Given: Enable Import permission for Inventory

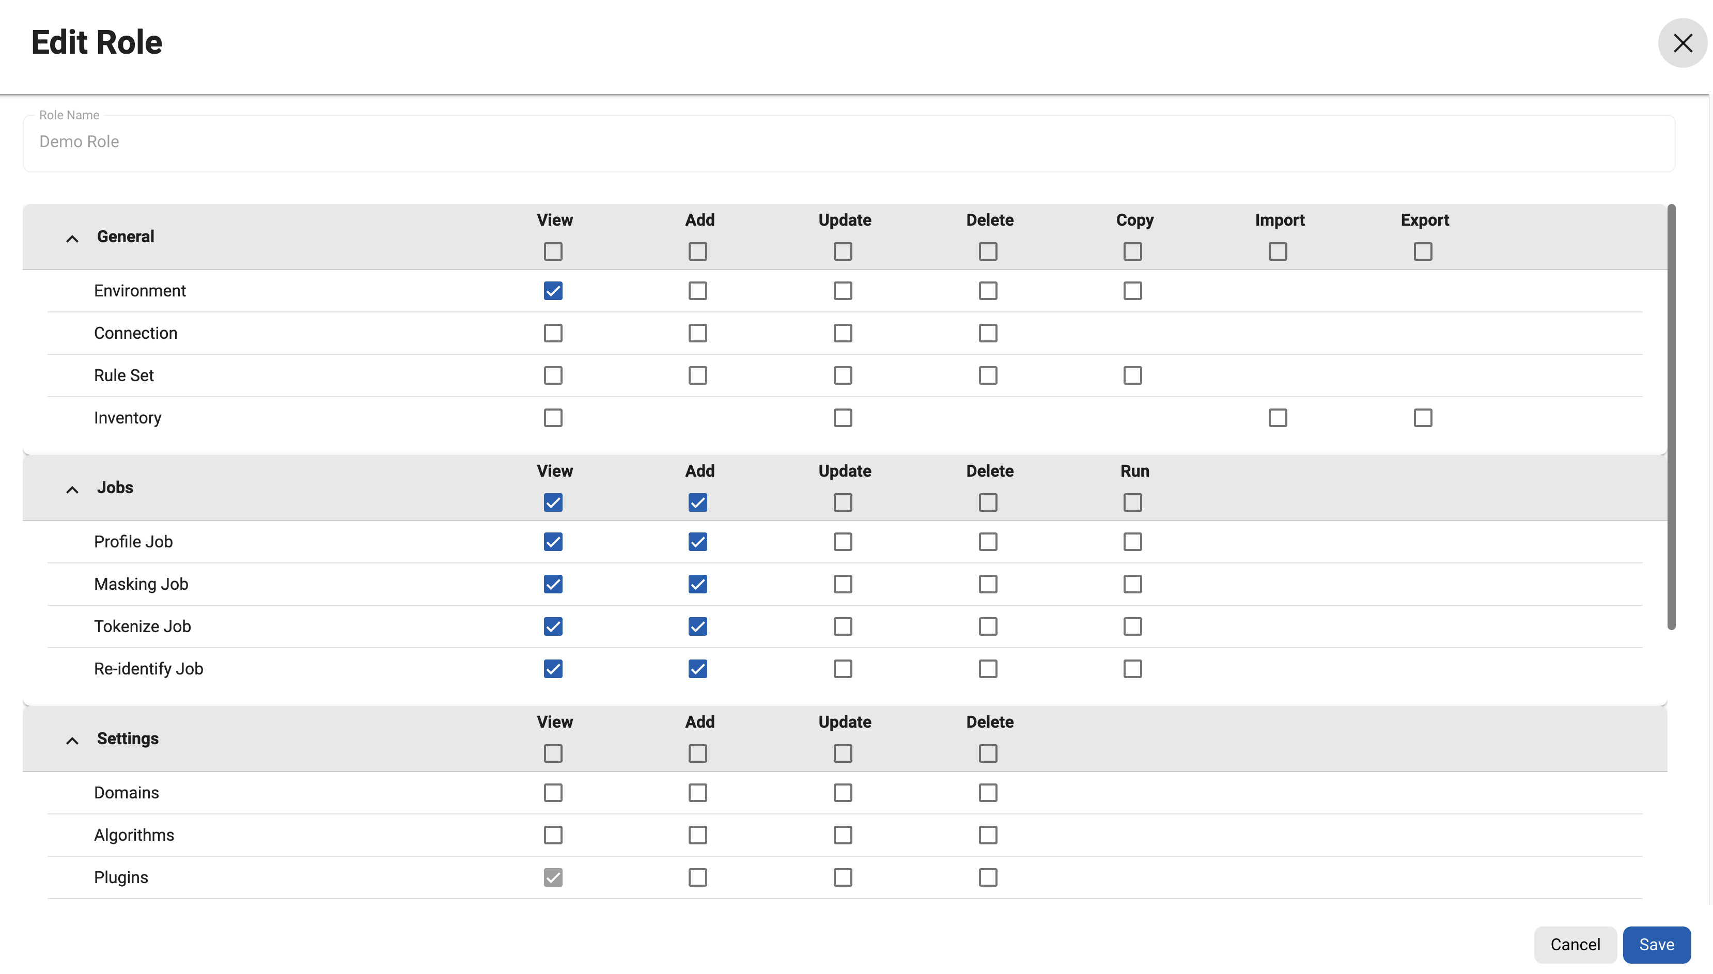Looking at the screenshot, I should coord(1276,417).
